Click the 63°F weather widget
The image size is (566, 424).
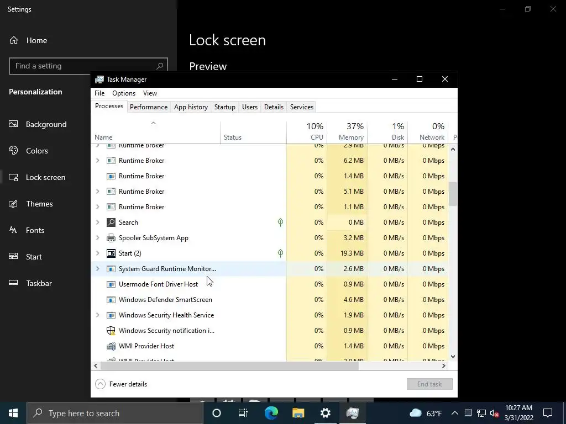point(426,413)
